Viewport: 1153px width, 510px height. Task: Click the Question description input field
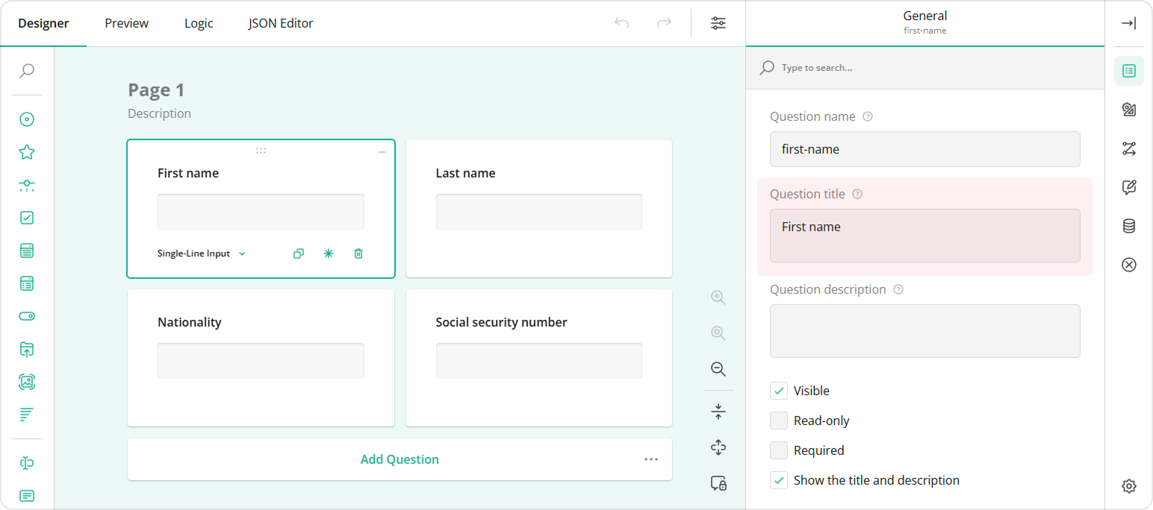[924, 330]
